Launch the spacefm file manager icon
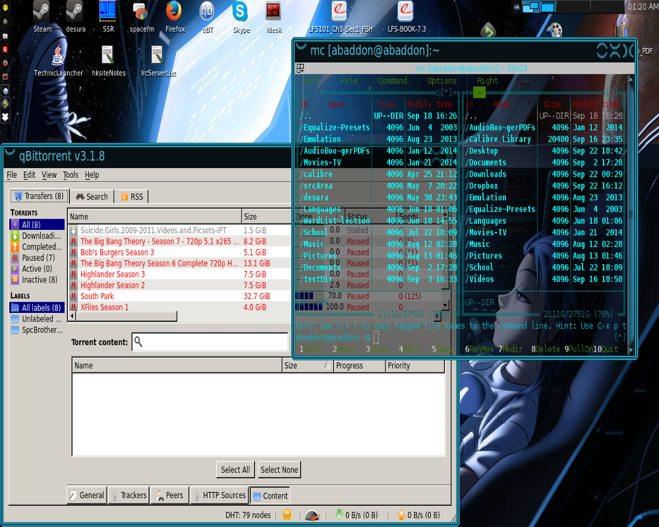 [x=142, y=17]
